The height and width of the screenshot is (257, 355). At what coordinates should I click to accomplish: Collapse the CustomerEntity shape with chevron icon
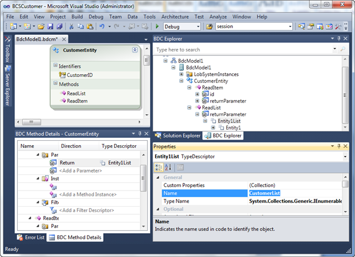tap(135, 50)
